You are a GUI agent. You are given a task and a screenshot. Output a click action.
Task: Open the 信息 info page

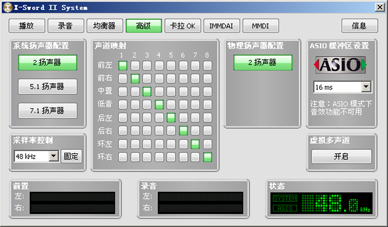point(359,26)
